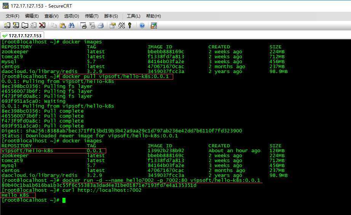This screenshot has height=215, width=351.
Task: Click the Connect toolbar icon
Action: click(7, 25)
